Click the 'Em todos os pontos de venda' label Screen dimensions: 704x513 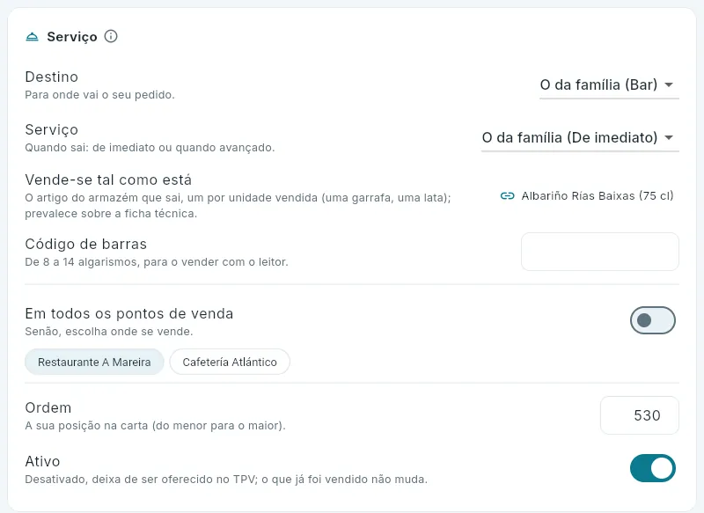tap(129, 313)
